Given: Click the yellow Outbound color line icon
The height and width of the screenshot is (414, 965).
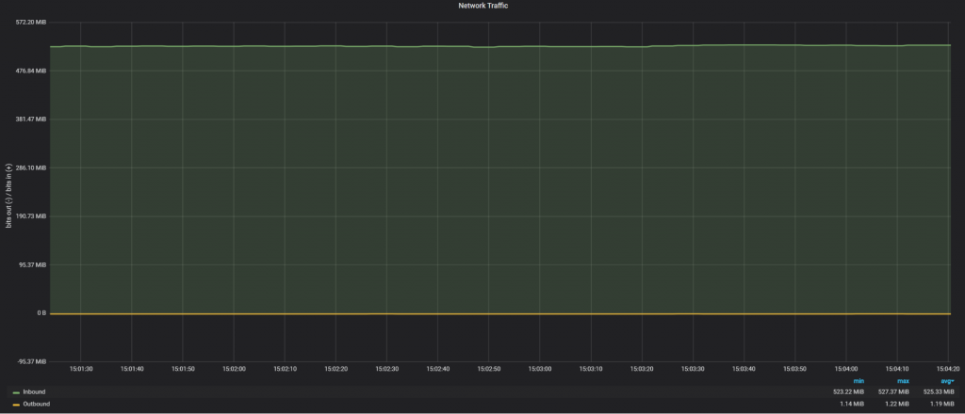Looking at the screenshot, I should coord(16,405).
